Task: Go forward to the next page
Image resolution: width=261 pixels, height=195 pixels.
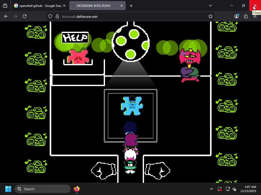Action: pyautogui.click(x=15, y=17)
